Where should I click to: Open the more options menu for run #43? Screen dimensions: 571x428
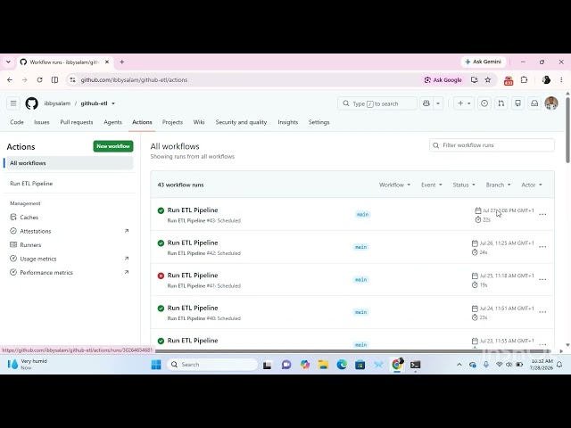(542, 214)
